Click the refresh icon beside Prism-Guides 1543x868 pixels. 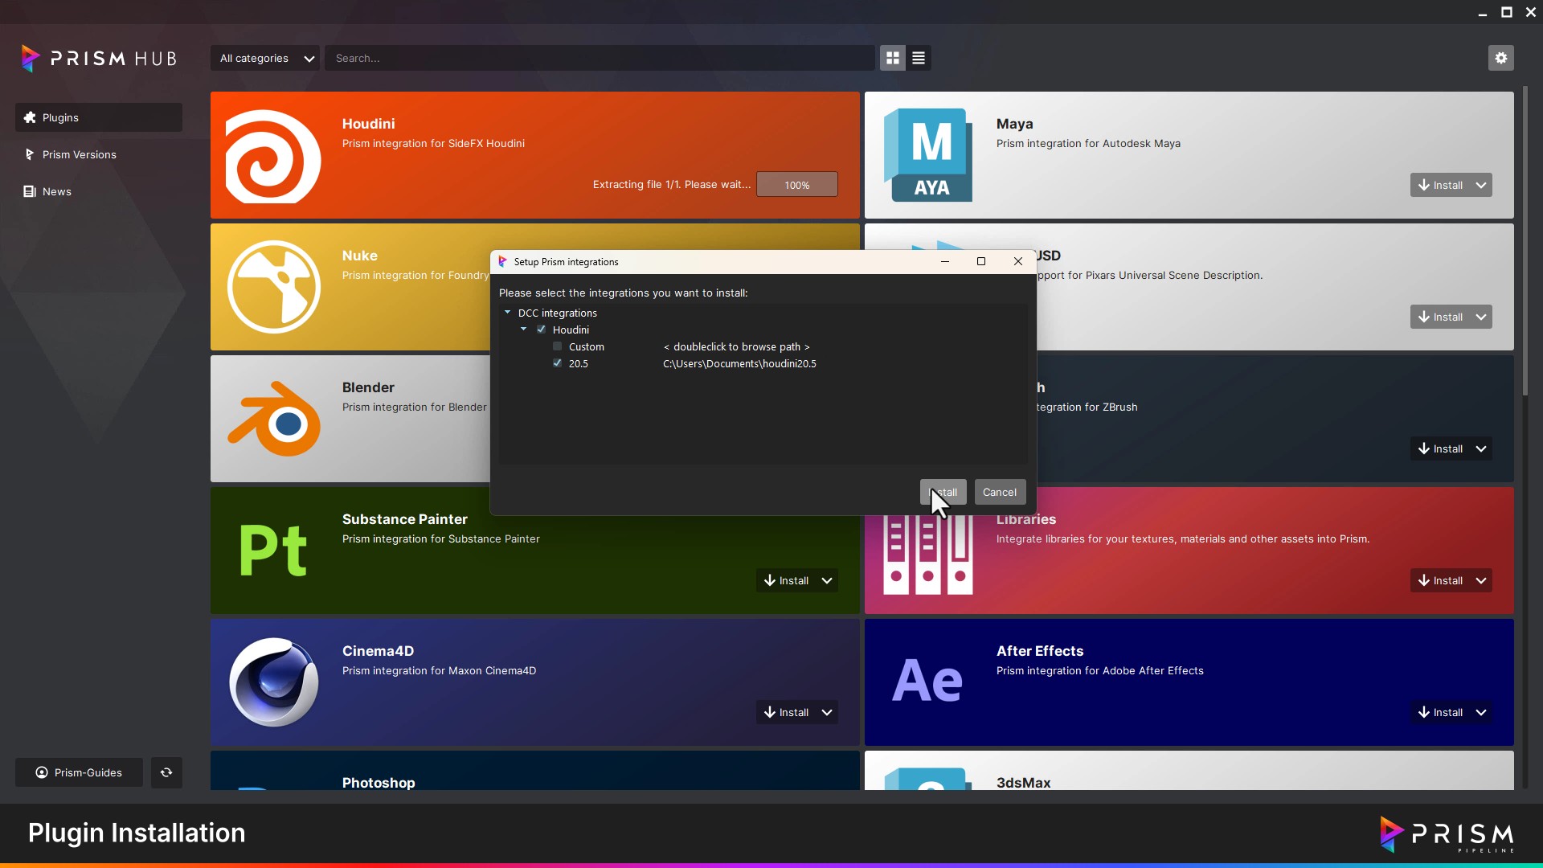(166, 772)
